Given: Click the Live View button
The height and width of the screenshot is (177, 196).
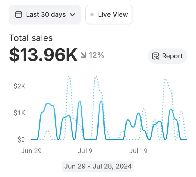Looking at the screenshot, I should (x=109, y=14).
